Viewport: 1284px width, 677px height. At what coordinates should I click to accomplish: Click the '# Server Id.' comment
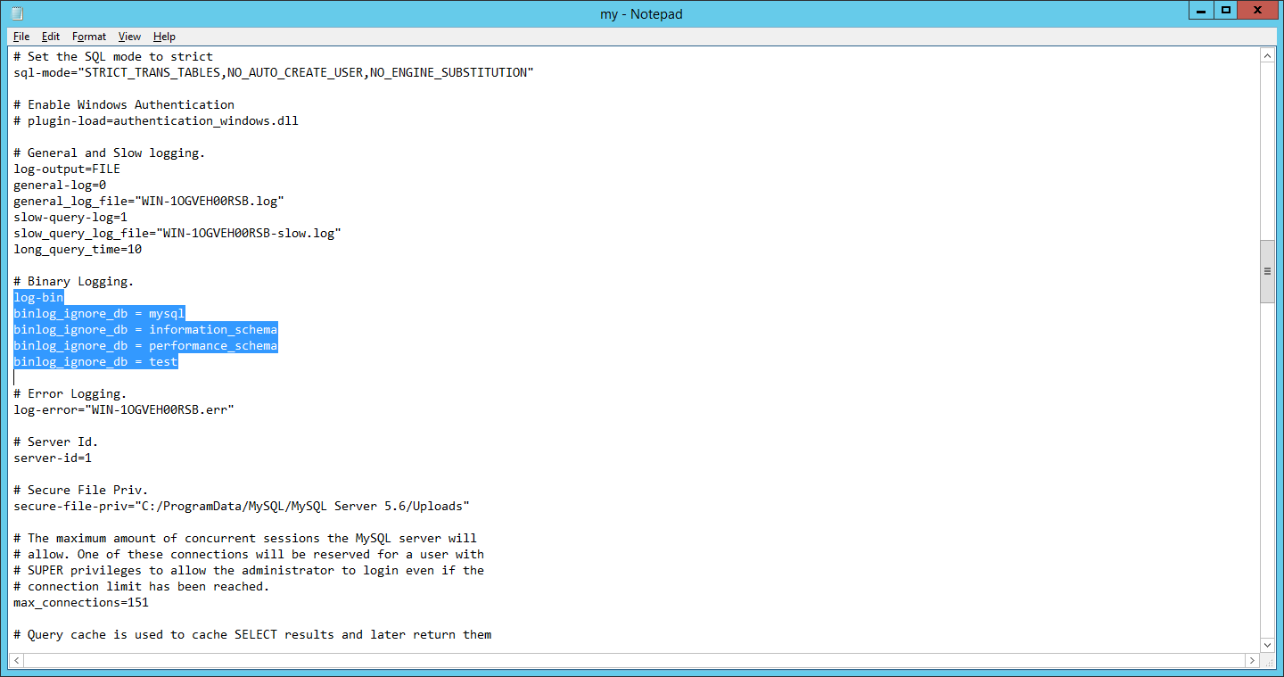(x=56, y=442)
